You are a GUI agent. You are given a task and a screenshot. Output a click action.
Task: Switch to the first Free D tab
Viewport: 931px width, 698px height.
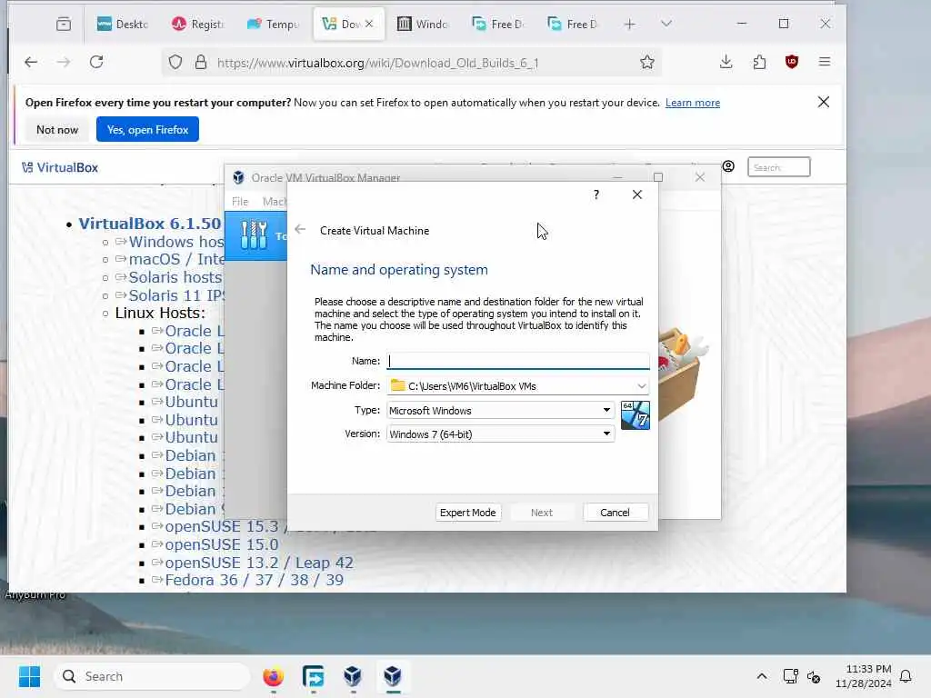coord(498,24)
